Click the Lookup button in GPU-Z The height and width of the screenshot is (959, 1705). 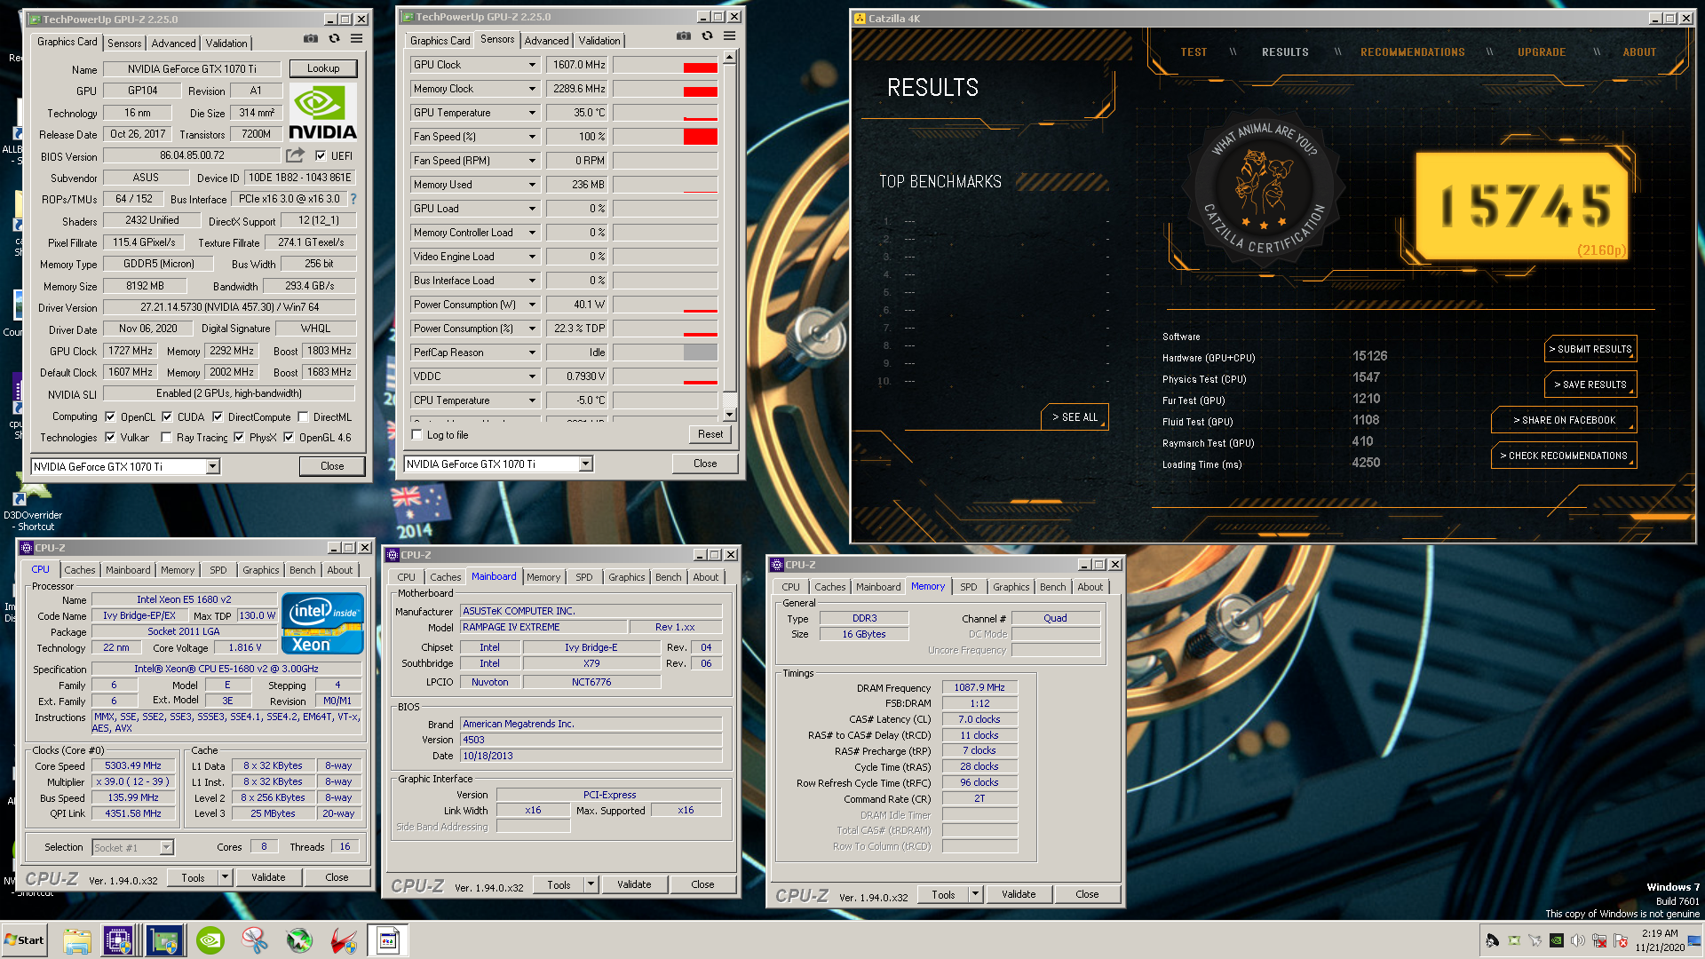(323, 68)
